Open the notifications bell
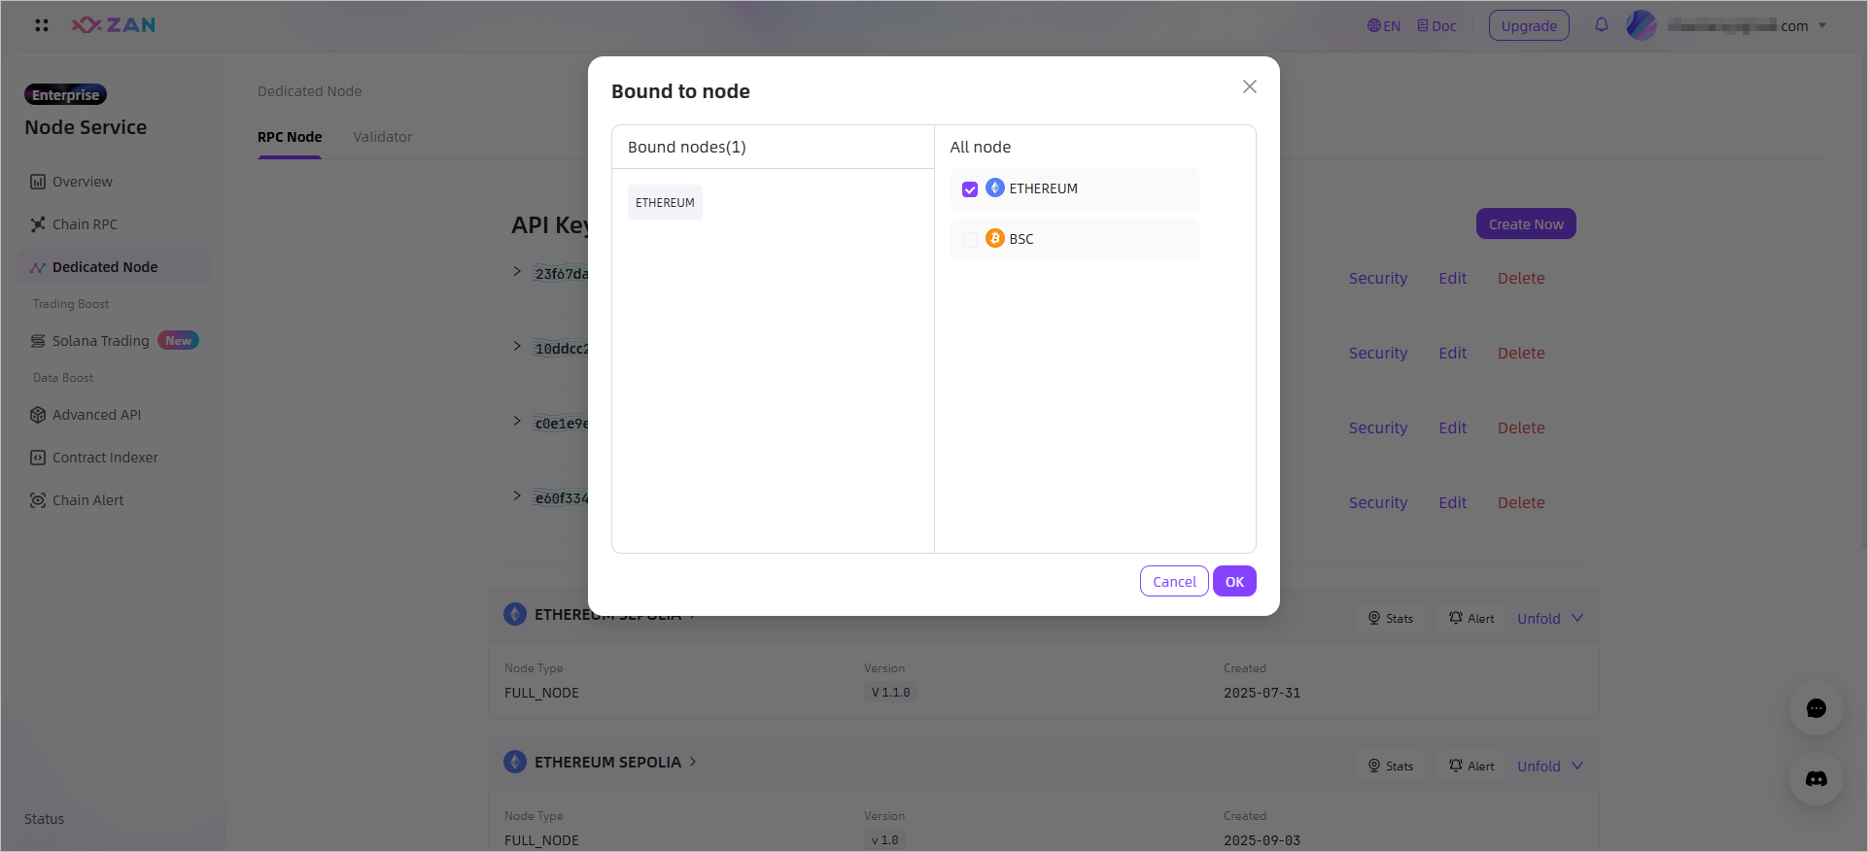 point(1602,25)
